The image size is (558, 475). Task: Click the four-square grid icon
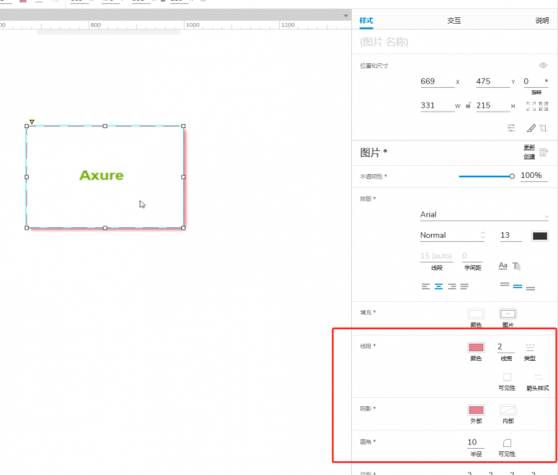543,106
